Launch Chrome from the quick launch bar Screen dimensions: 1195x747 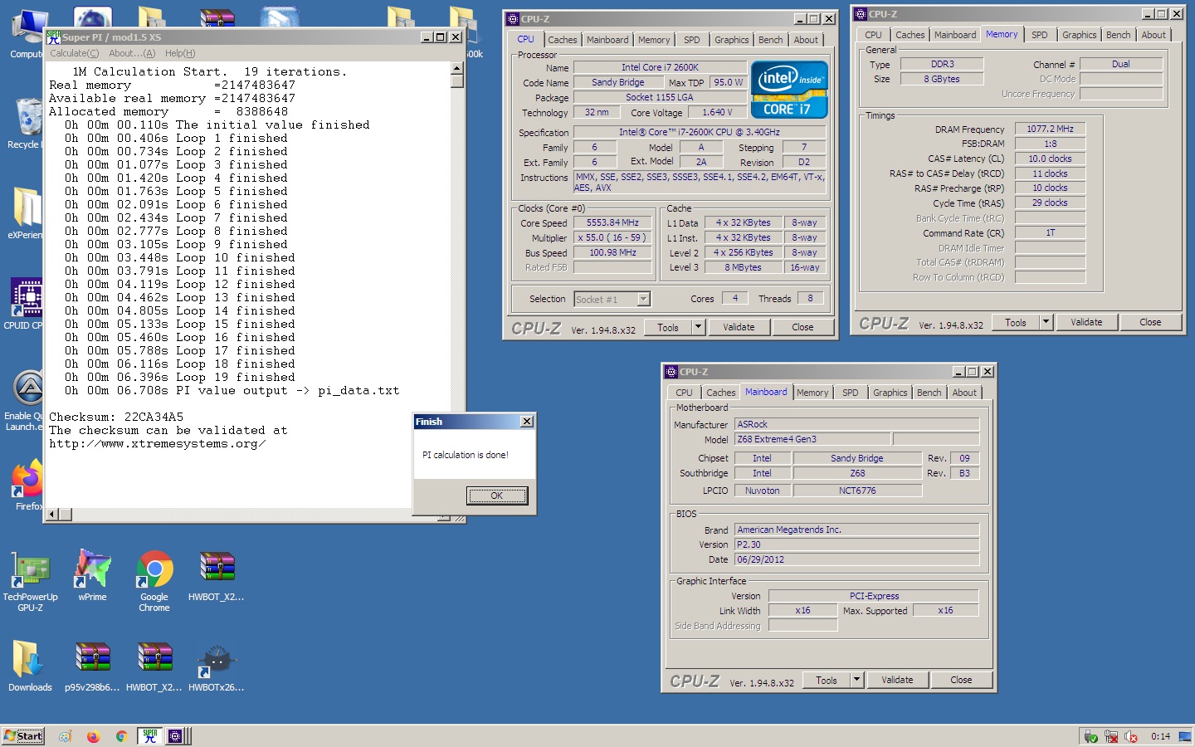pyautogui.click(x=121, y=736)
